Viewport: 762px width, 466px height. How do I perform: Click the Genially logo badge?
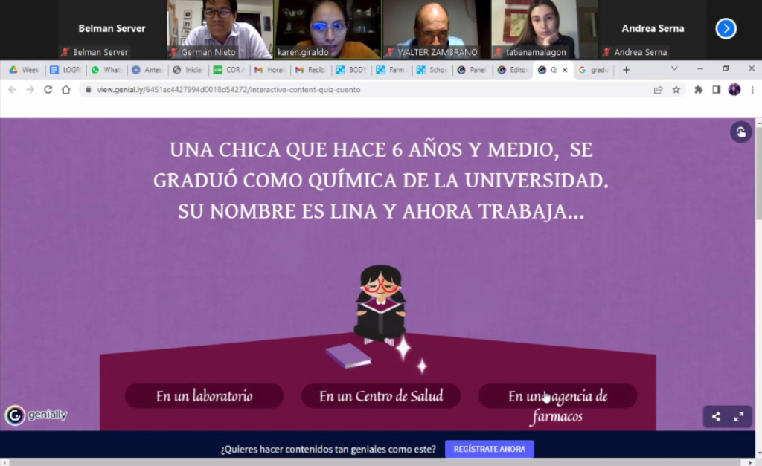[36, 415]
